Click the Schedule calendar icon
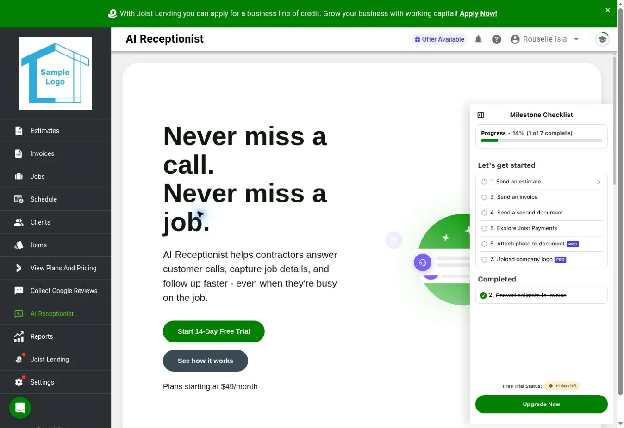The image size is (624, 428). click(19, 199)
